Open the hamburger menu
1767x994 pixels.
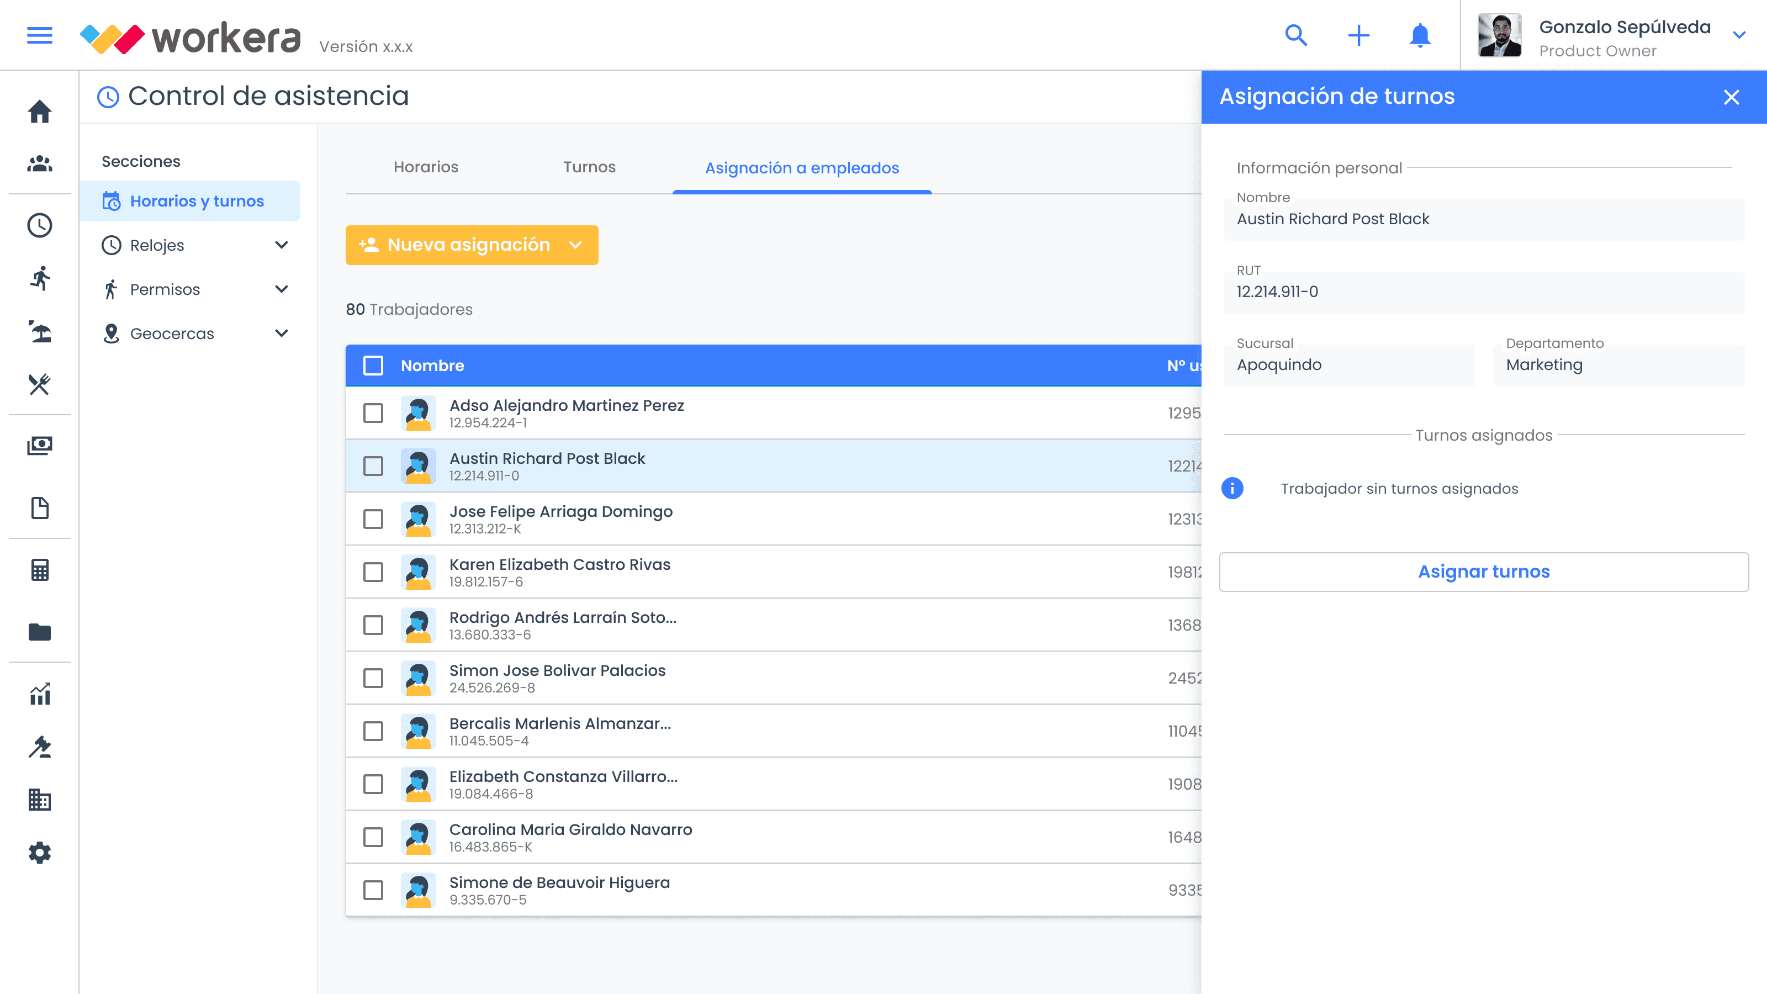(39, 35)
